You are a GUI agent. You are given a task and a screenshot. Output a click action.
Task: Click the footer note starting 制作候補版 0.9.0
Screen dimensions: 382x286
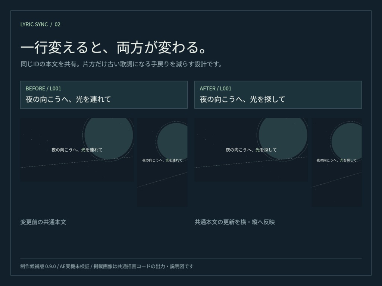point(107,266)
